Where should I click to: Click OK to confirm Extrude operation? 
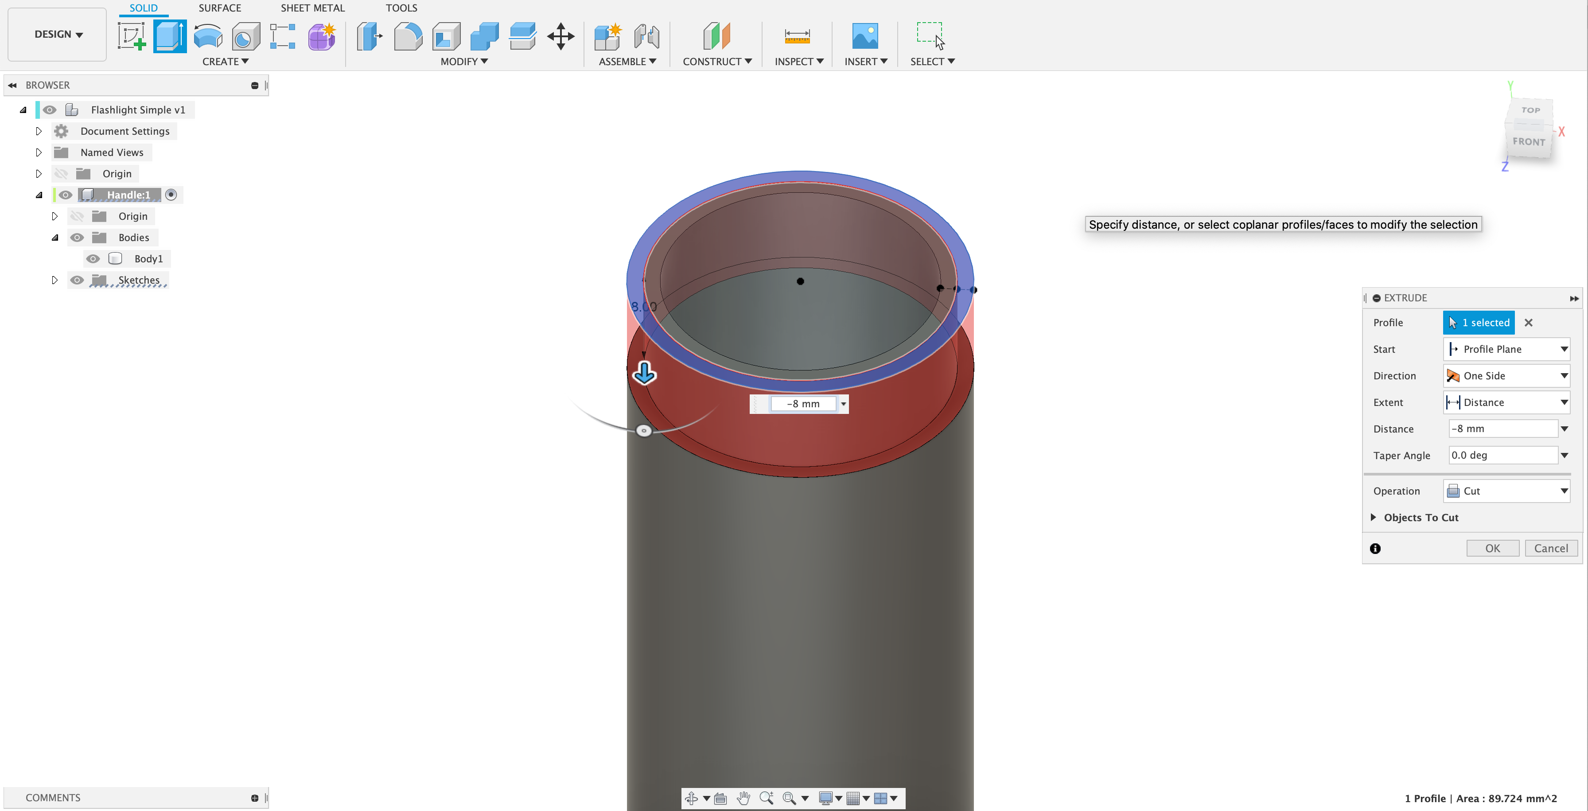click(x=1493, y=548)
